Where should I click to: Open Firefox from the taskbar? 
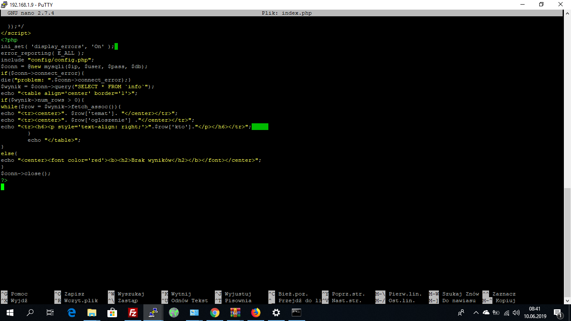pyautogui.click(x=256, y=313)
